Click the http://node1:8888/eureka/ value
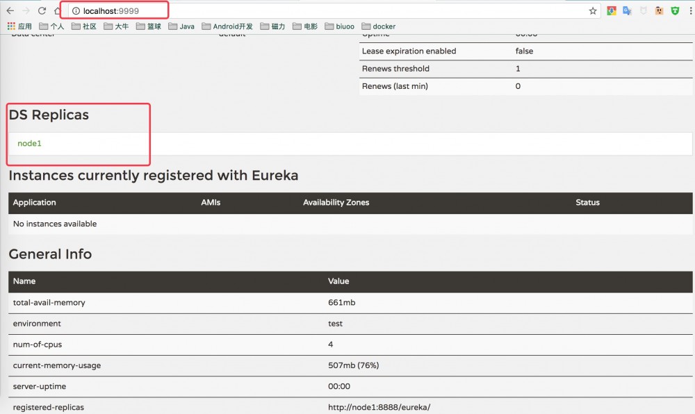Screen dimensions: 695x414 (379, 407)
